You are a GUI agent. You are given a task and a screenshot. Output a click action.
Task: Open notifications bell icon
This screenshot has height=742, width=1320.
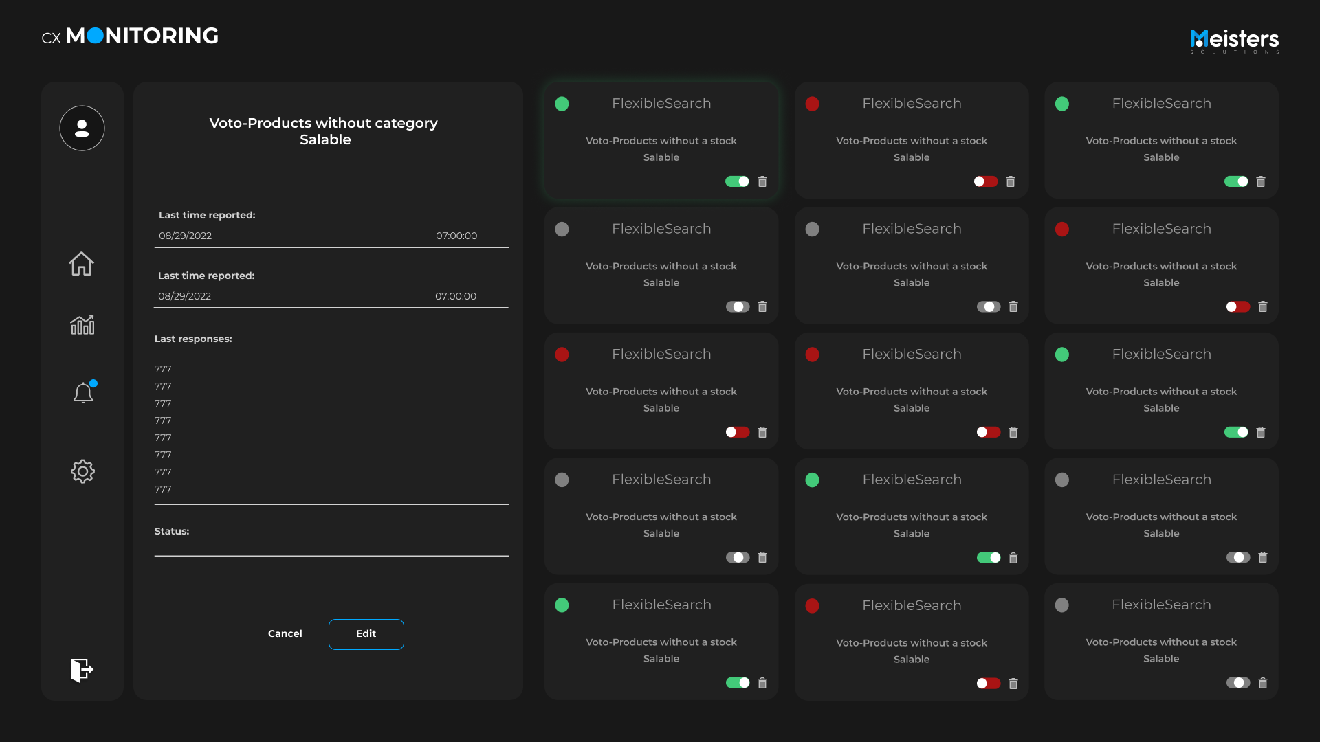(83, 392)
